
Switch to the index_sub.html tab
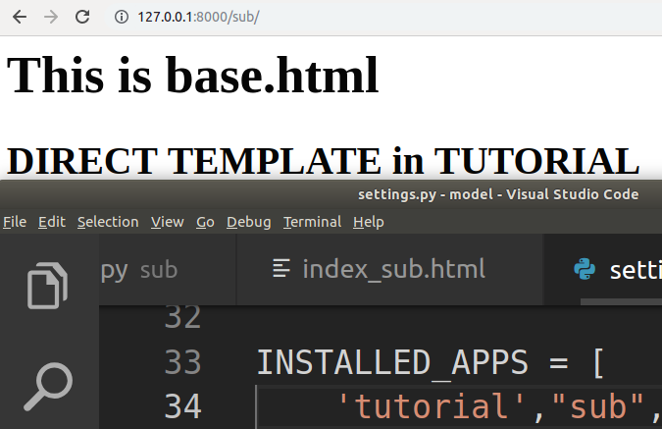[x=389, y=269]
